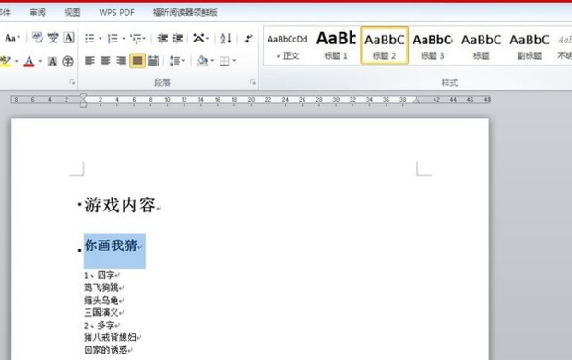Click the Sort A-Z icon
572x360 pixels.
point(226,39)
